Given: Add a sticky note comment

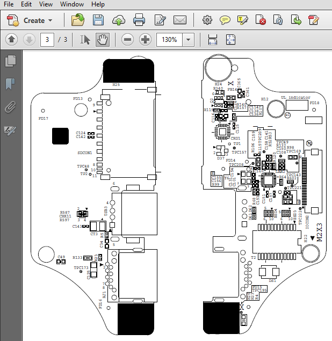Looking at the screenshot, I should (x=225, y=20).
